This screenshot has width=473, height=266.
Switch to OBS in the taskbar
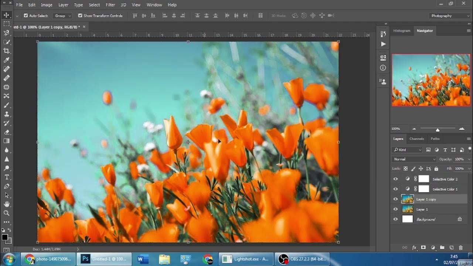303,259
